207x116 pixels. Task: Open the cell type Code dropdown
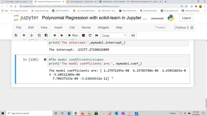pos(114,35)
